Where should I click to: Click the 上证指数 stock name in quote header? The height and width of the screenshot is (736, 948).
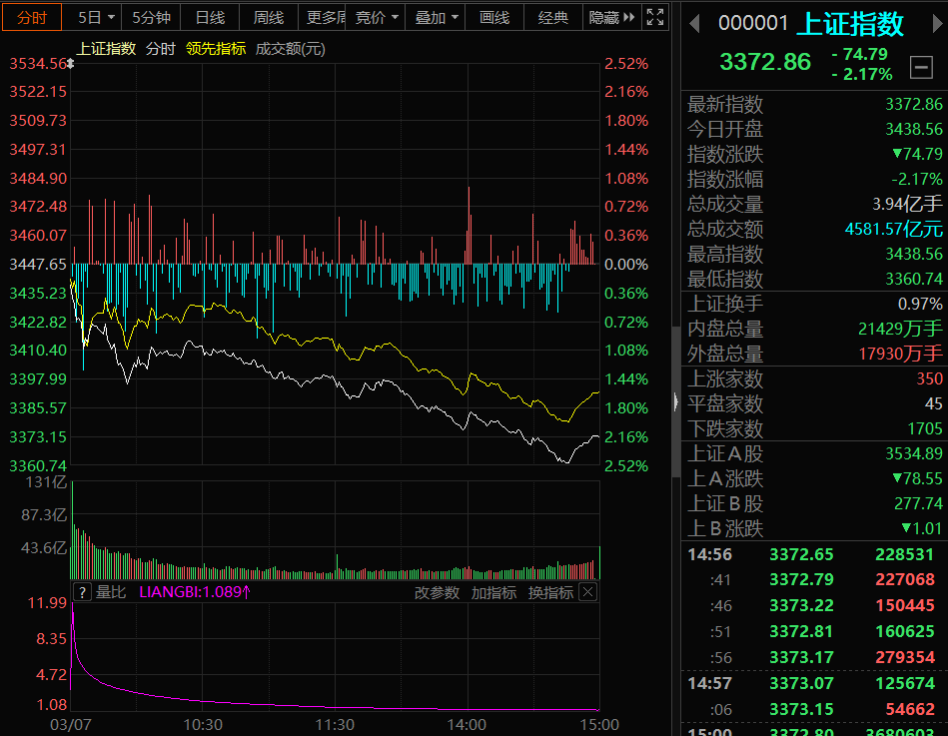[x=850, y=23]
